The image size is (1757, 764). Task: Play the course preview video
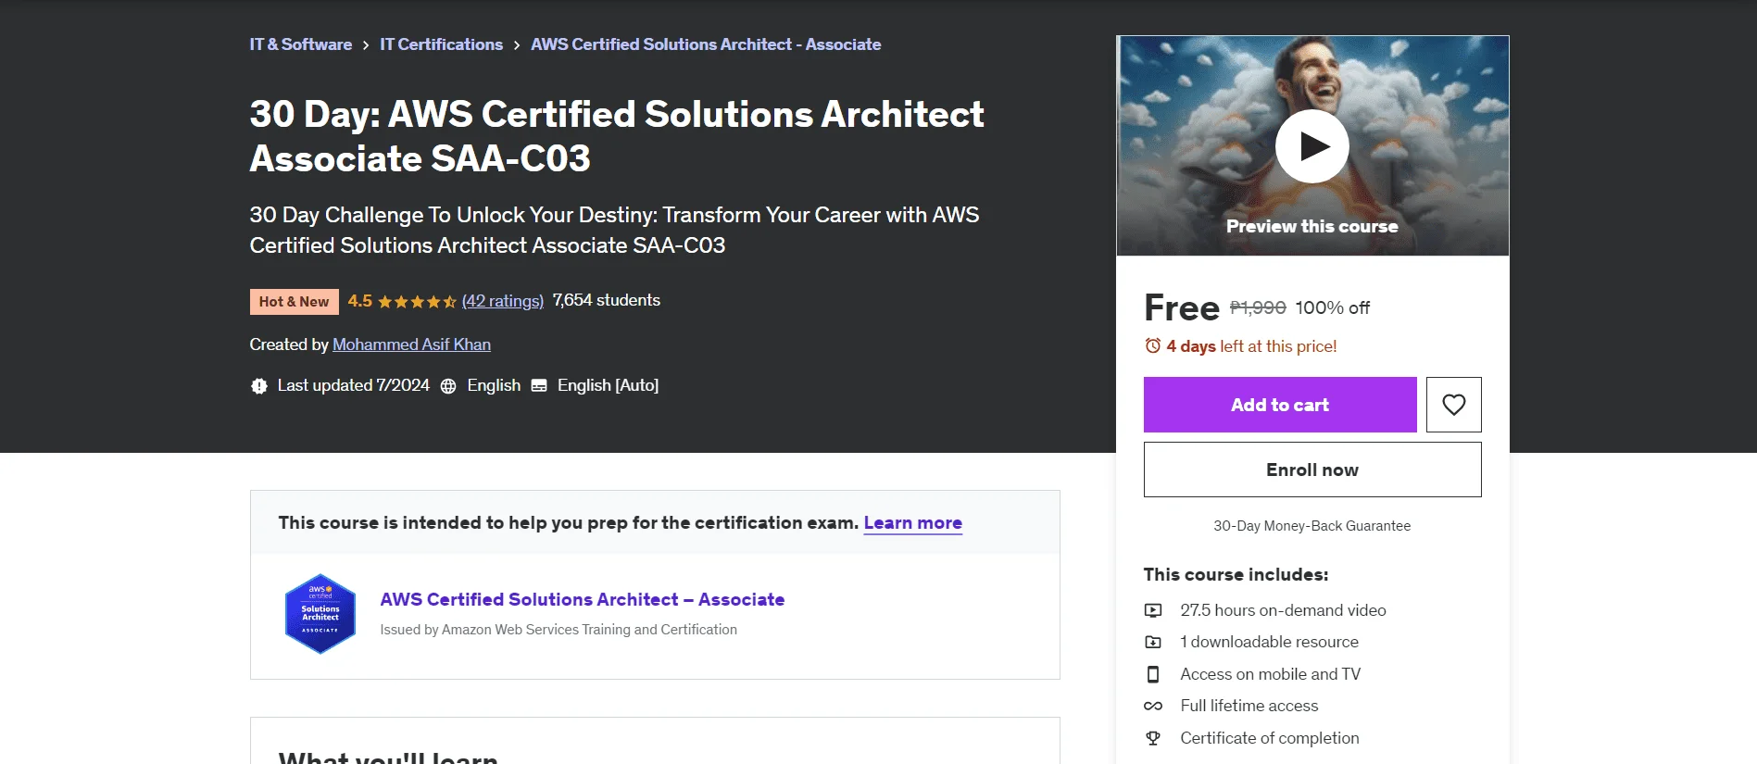click(x=1311, y=146)
